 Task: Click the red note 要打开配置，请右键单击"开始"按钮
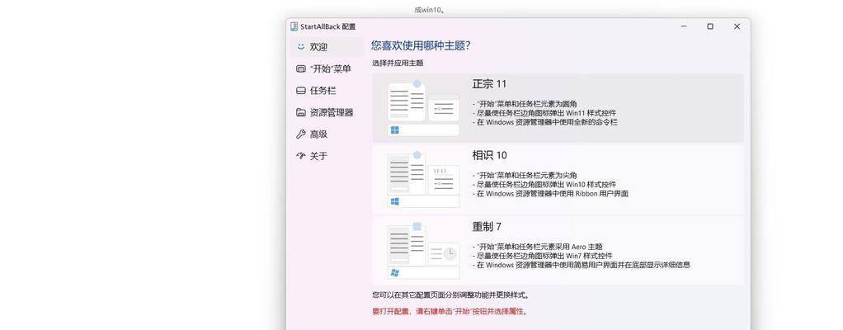click(x=450, y=311)
